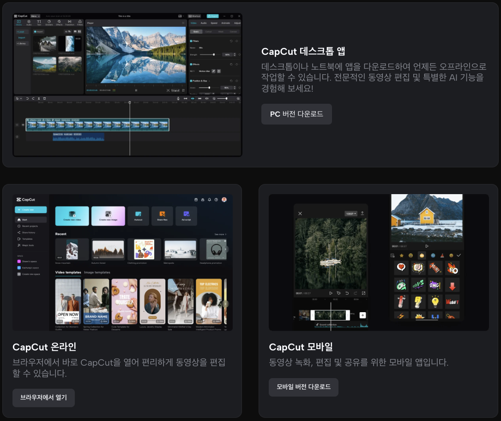The height and width of the screenshot is (421, 501).
Task: Open the Player panel hamburger menu
Action: pyautogui.click(x=183, y=23)
